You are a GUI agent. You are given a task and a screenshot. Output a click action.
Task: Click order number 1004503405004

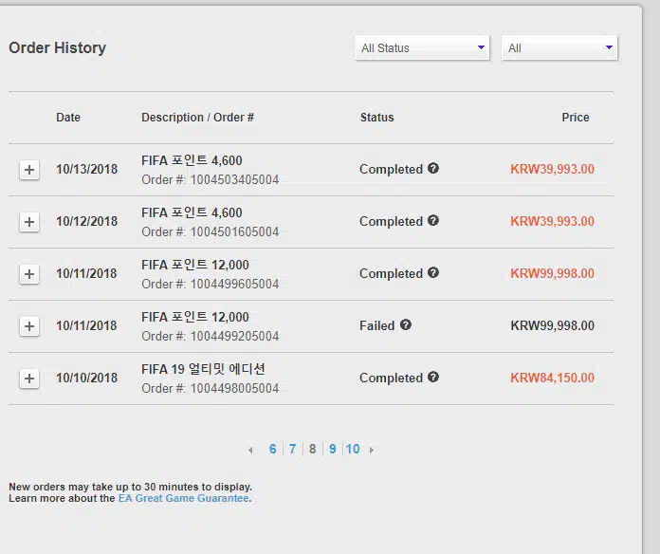click(x=234, y=179)
